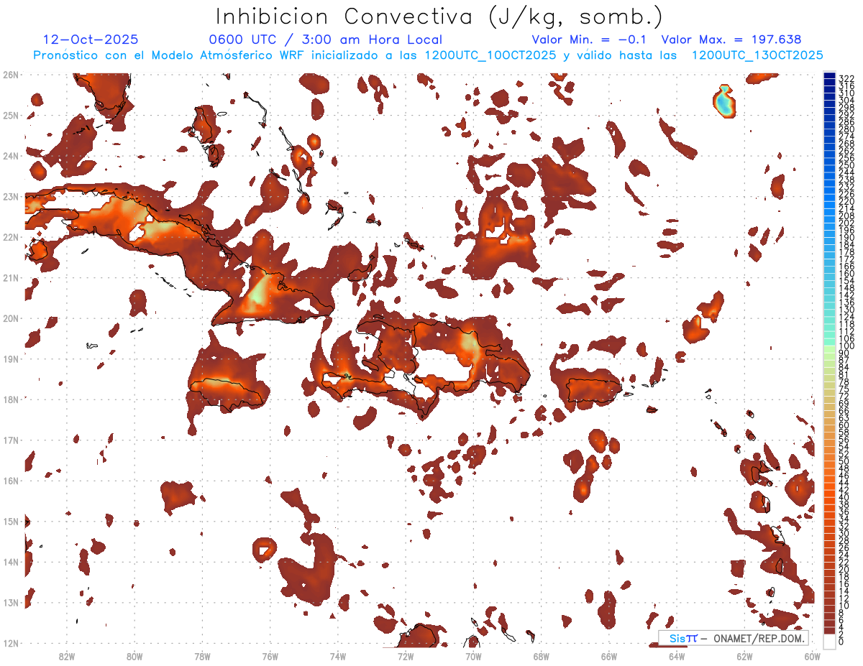This screenshot has height=666, width=863.
Task: Click the "70W" longitude label
Action: [473, 656]
